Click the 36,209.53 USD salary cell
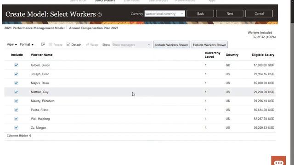 pyautogui.click(x=264, y=128)
